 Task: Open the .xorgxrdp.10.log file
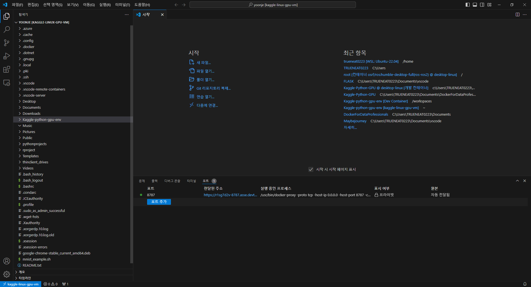click(73, 229)
